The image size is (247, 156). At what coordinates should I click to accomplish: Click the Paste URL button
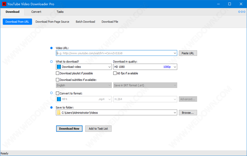[188, 53]
